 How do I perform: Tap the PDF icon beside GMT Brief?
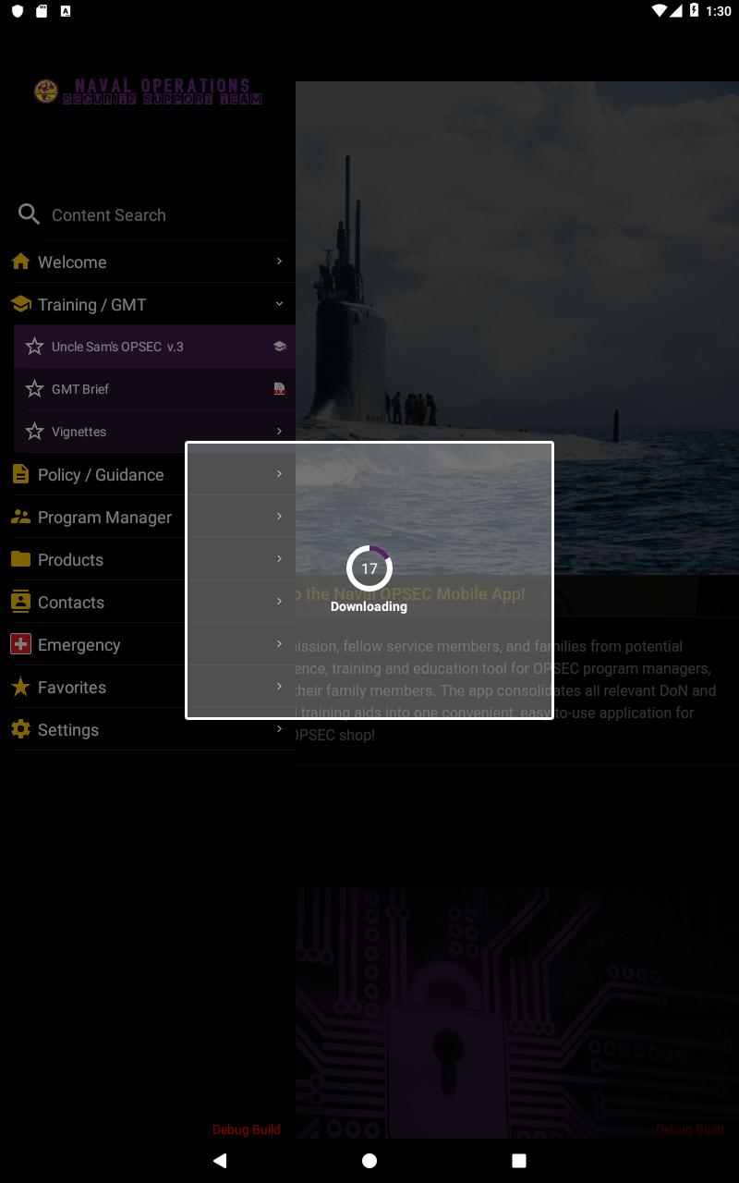tap(279, 389)
